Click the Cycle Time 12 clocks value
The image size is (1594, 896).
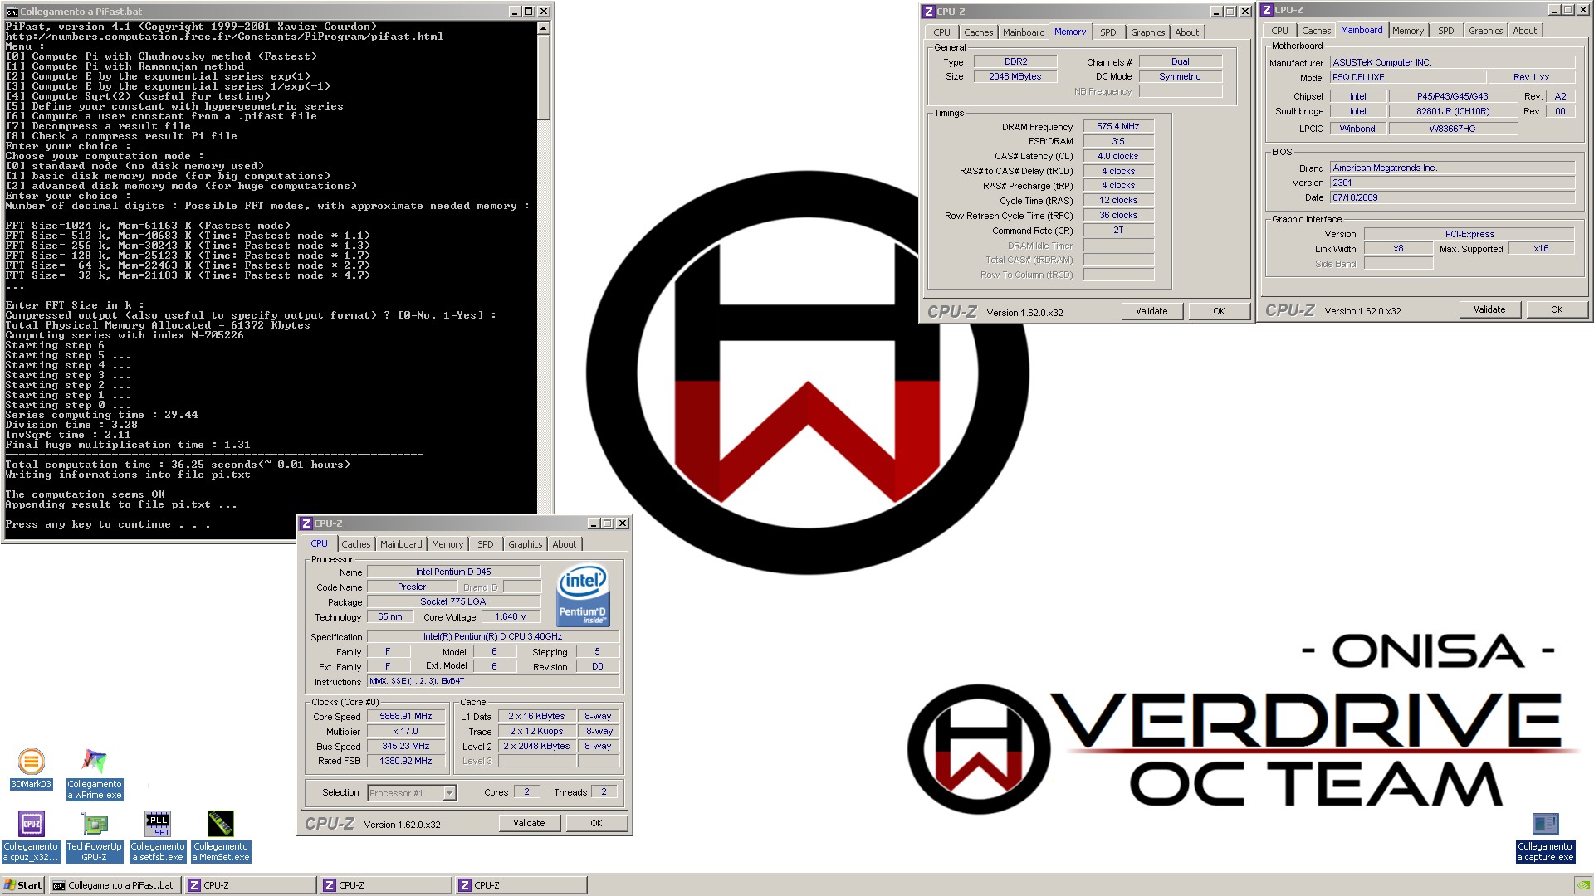click(x=1118, y=201)
